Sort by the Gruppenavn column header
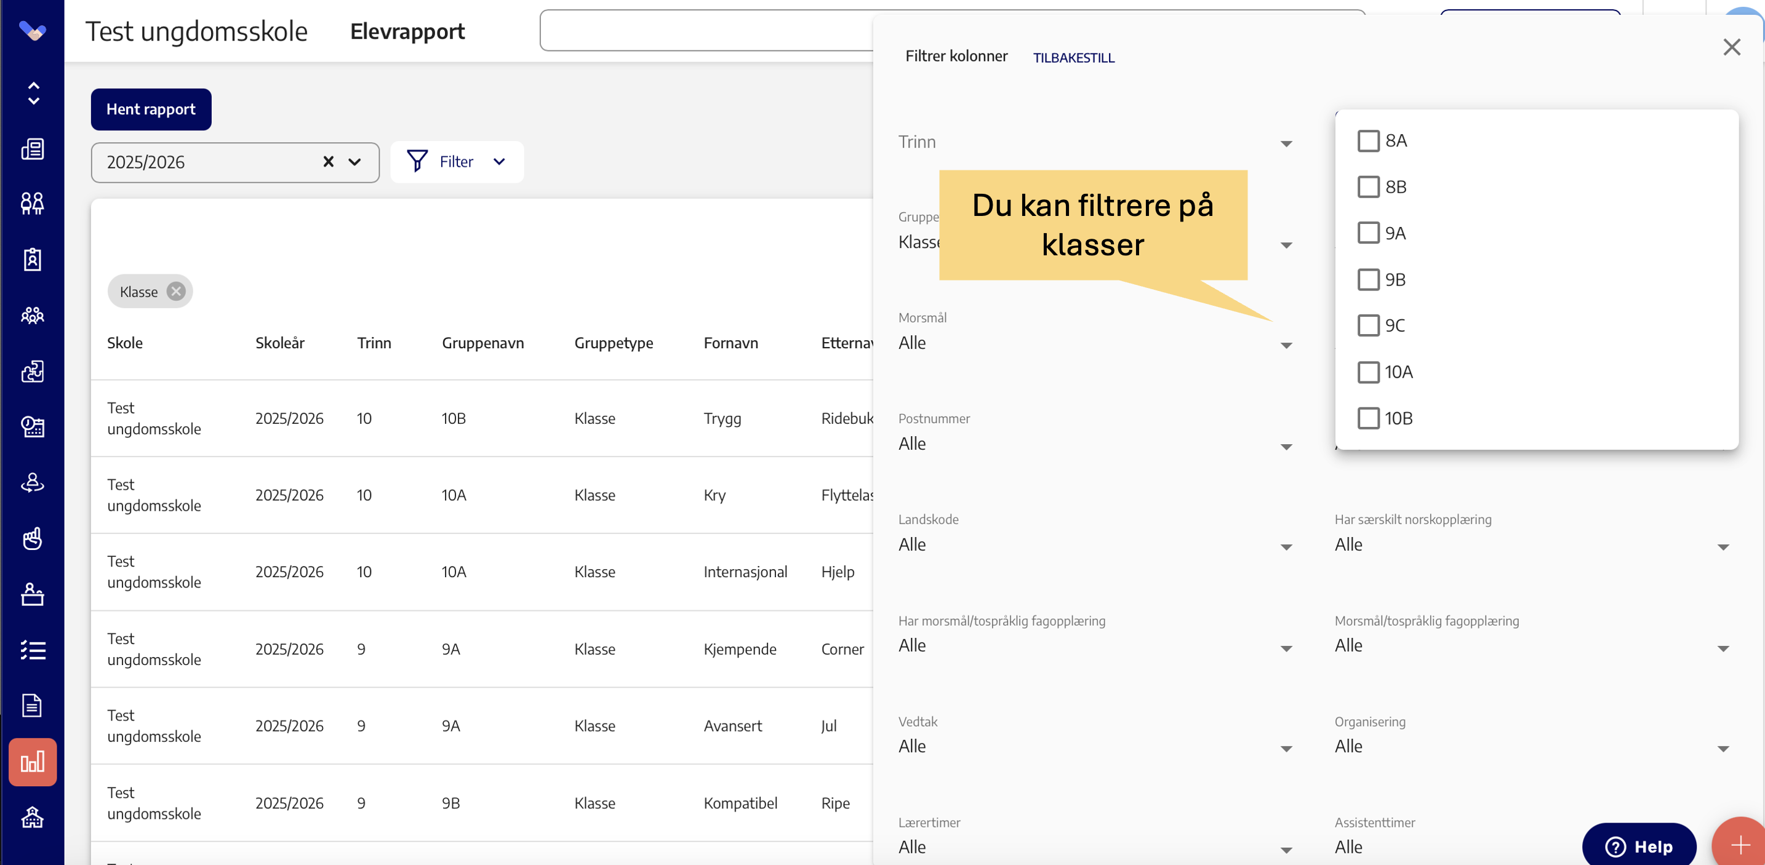The height and width of the screenshot is (865, 1765). tap(482, 343)
